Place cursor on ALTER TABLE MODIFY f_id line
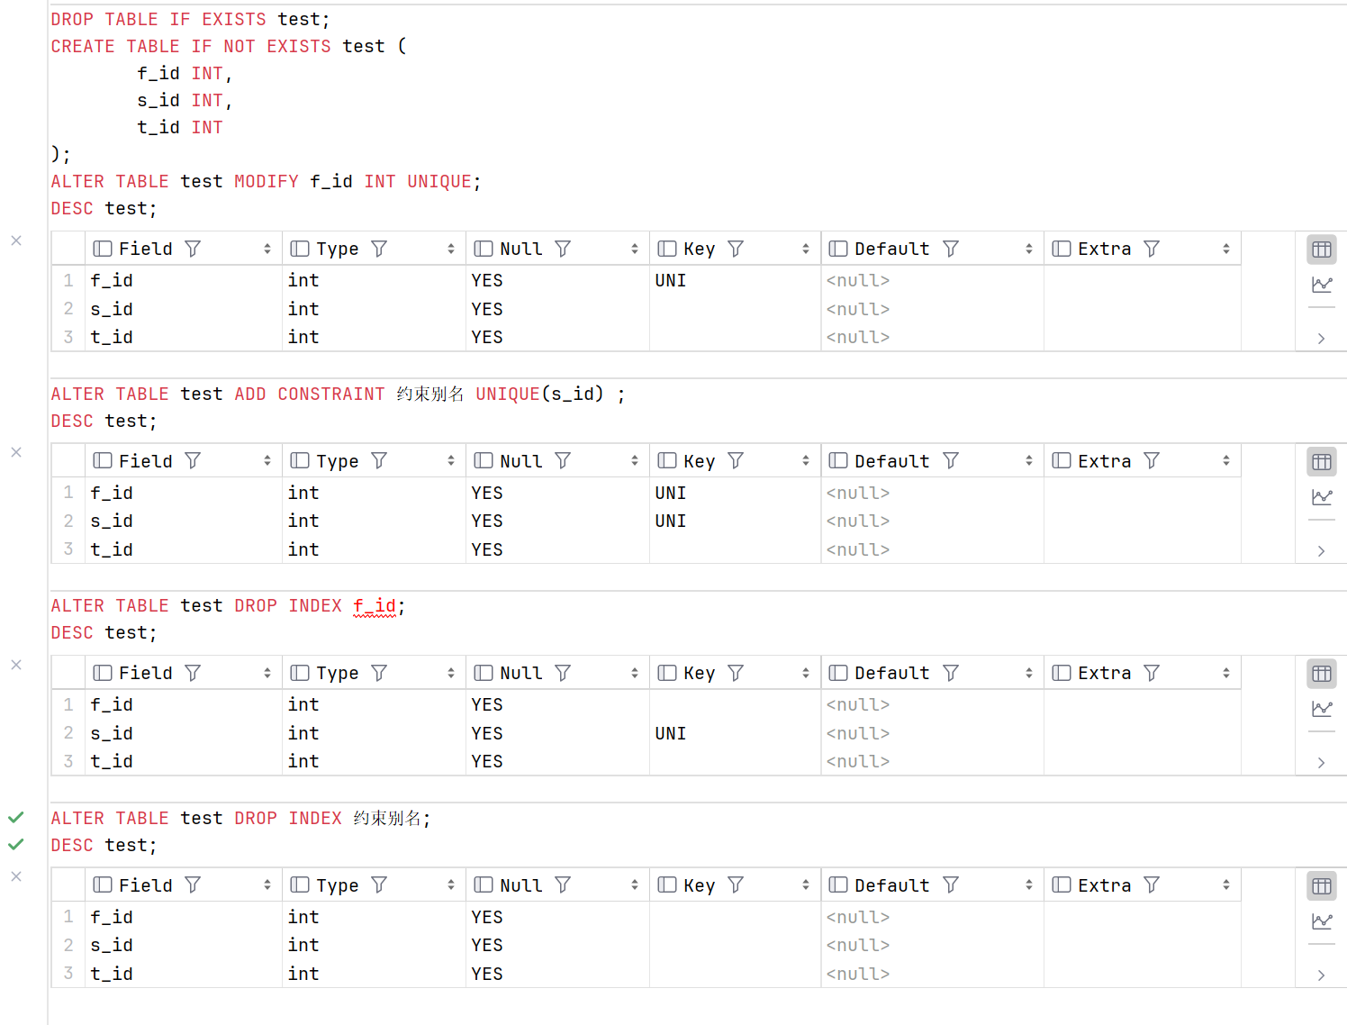Viewport: 1347px width, 1025px height. pyautogui.click(x=267, y=182)
